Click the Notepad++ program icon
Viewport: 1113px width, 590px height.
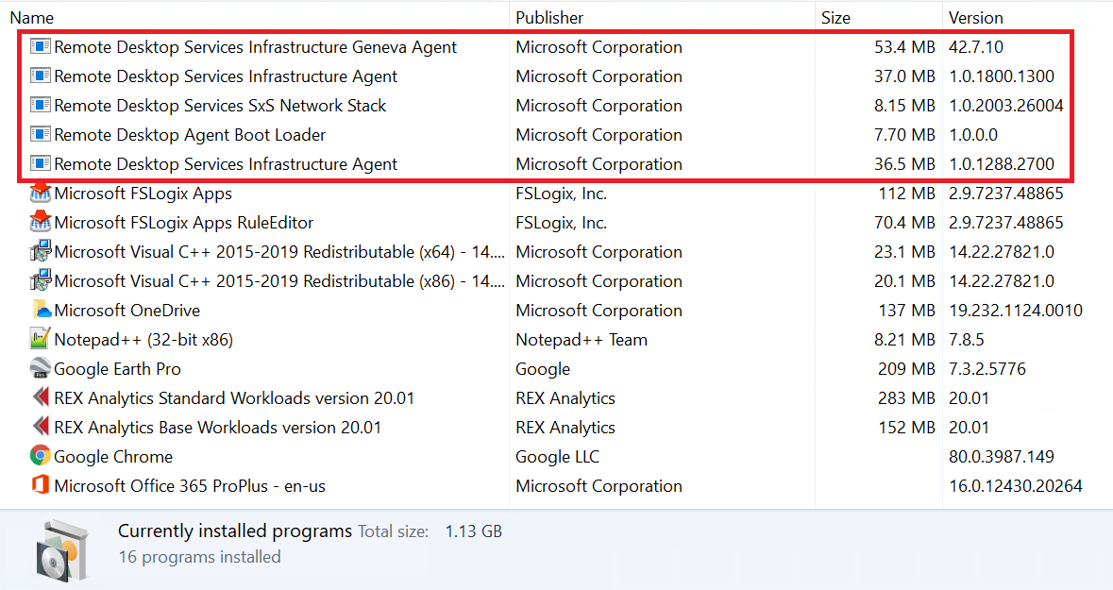tap(41, 339)
